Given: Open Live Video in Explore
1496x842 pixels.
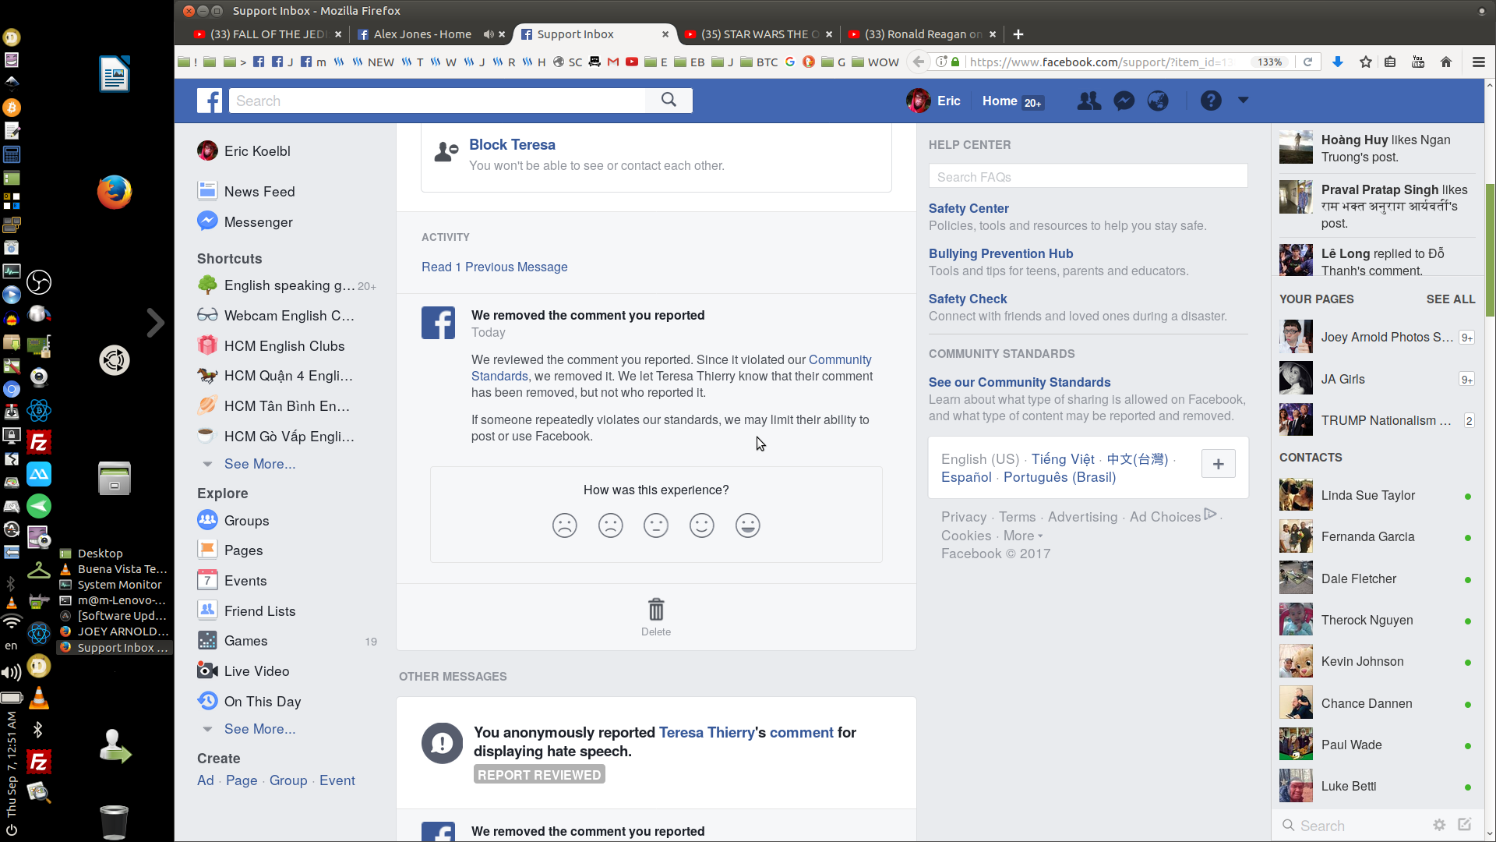Looking at the screenshot, I should (x=256, y=671).
